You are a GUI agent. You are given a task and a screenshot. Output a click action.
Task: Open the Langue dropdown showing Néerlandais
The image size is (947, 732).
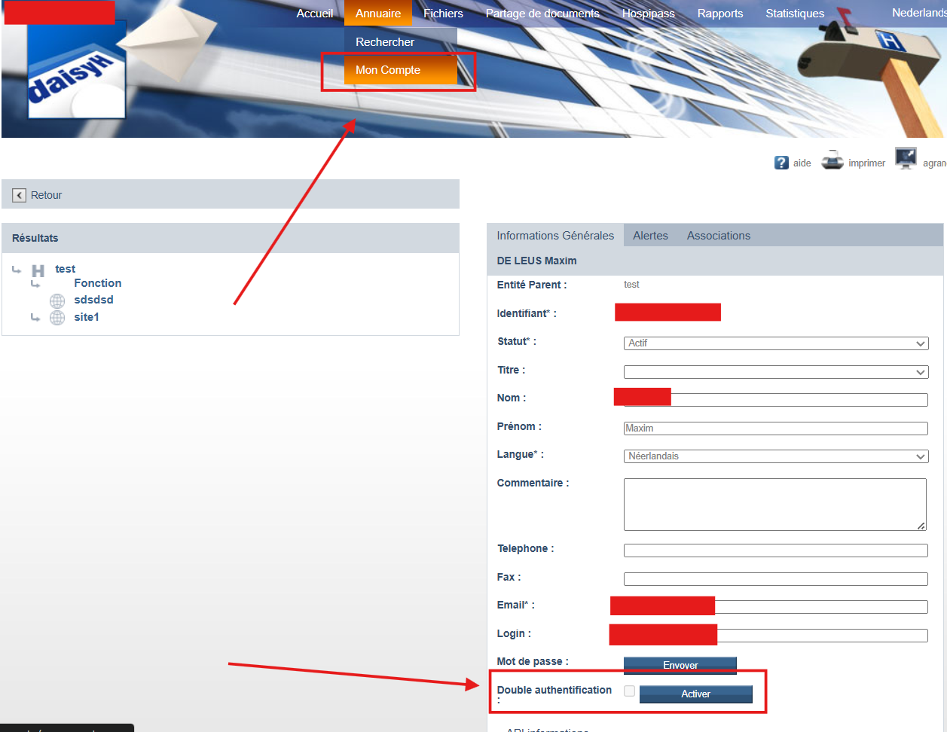[776, 456]
